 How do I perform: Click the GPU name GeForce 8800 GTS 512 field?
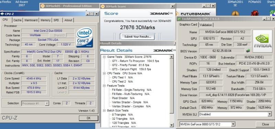coord(225,32)
